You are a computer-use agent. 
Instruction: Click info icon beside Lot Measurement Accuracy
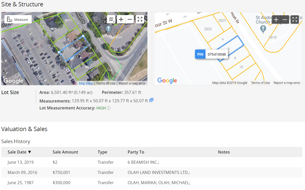point(109,108)
